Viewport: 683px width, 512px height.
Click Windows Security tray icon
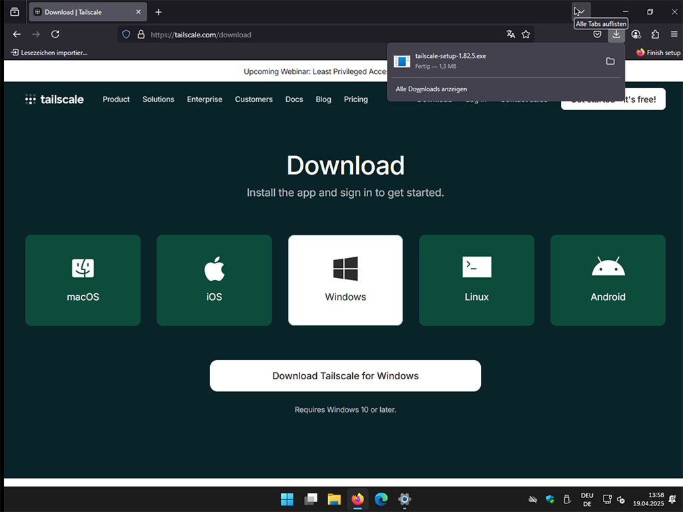(x=550, y=499)
